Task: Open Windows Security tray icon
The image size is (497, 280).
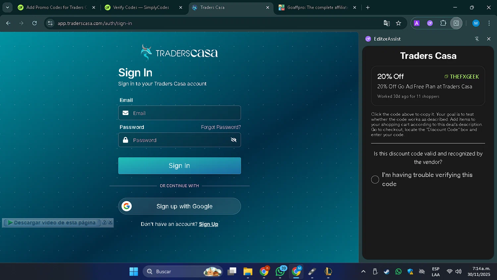Action: (410, 271)
